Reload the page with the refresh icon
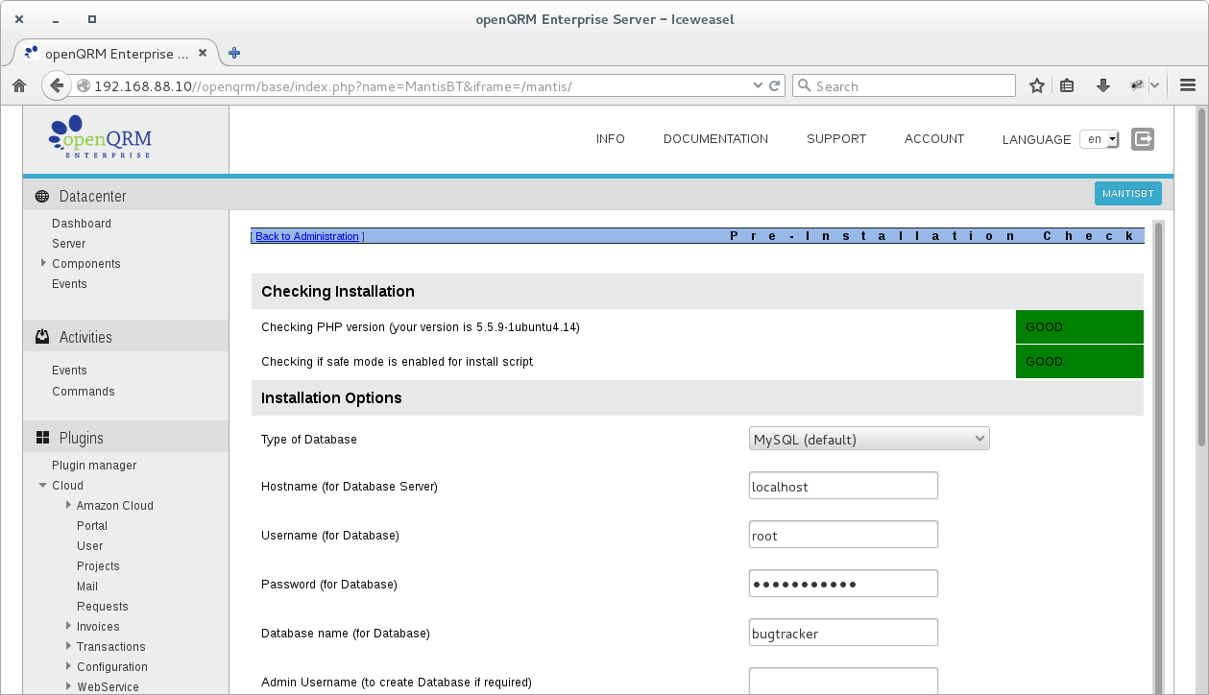 tap(775, 85)
